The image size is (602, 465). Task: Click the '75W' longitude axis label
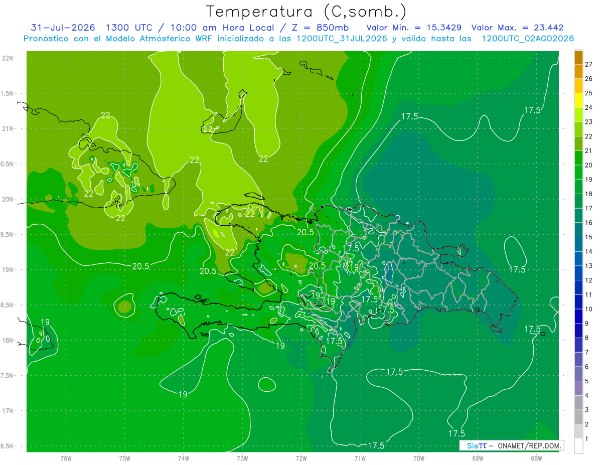[x=125, y=458]
